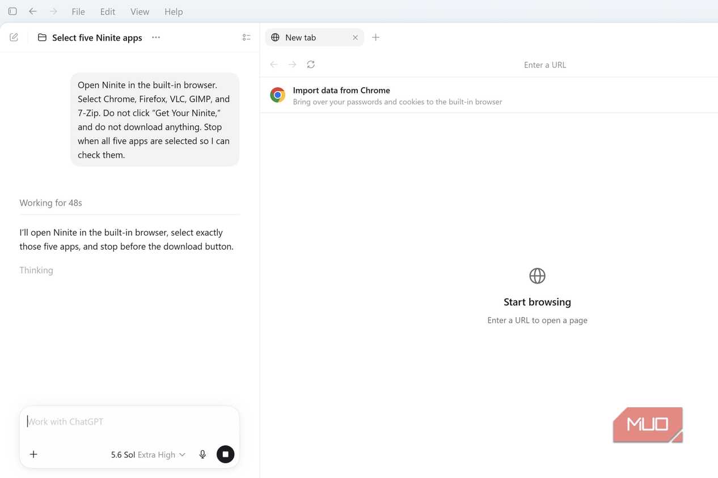Screen dimensions: 718x478
Task: Click the Chrome logo icon
Action: click(277, 95)
